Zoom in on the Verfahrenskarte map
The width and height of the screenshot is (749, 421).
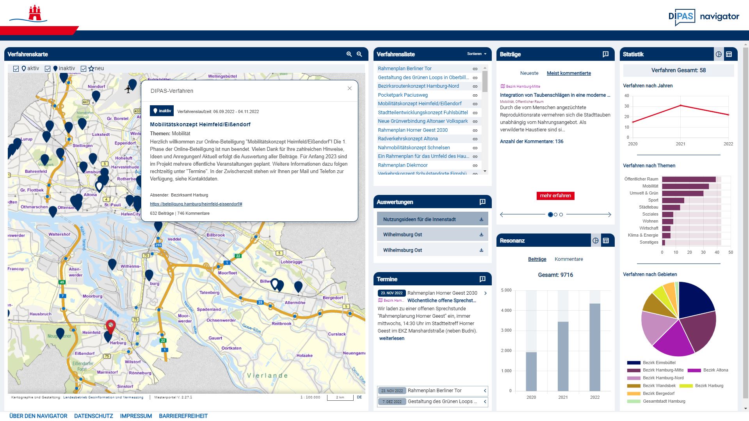pos(349,54)
